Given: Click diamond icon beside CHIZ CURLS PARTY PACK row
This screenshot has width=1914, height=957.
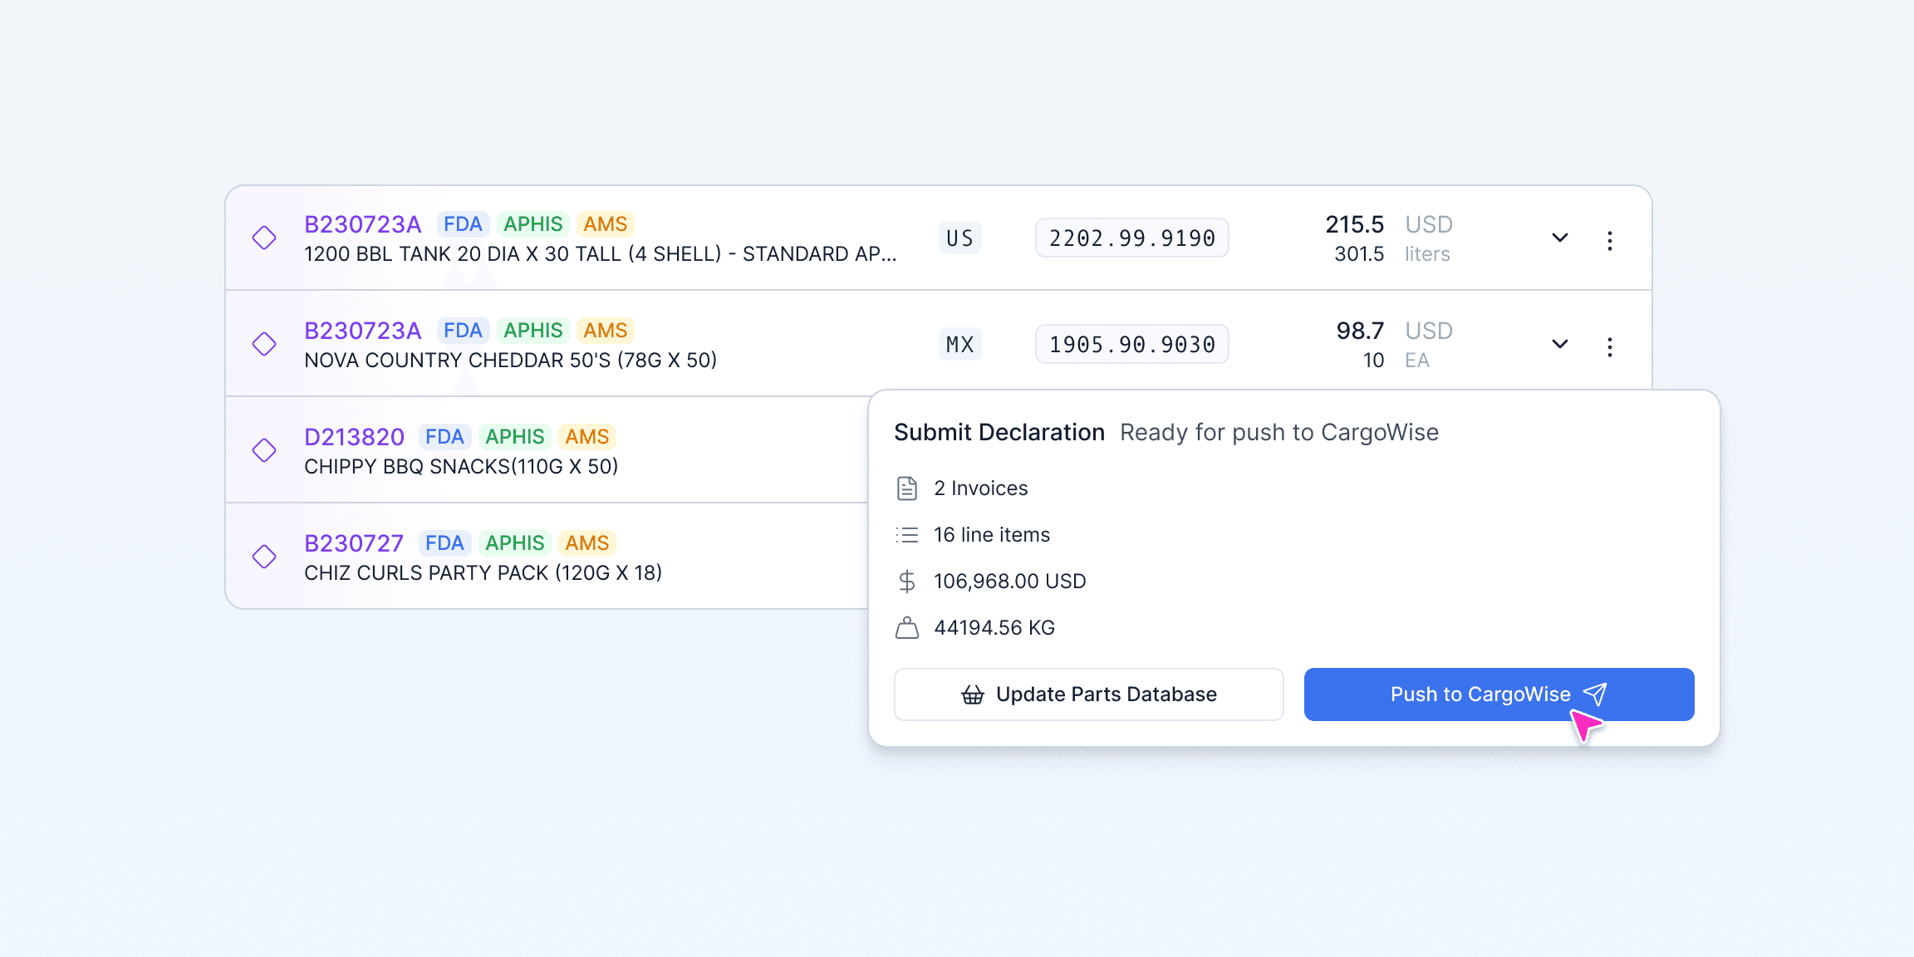Looking at the screenshot, I should (x=264, y=557).
